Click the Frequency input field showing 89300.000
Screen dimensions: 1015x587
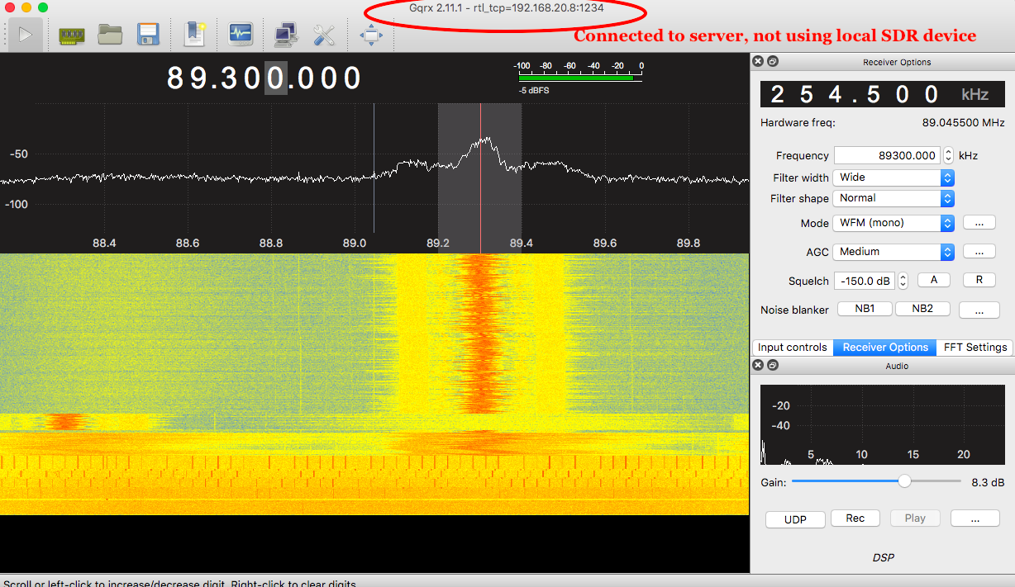(x=887, y=155)
